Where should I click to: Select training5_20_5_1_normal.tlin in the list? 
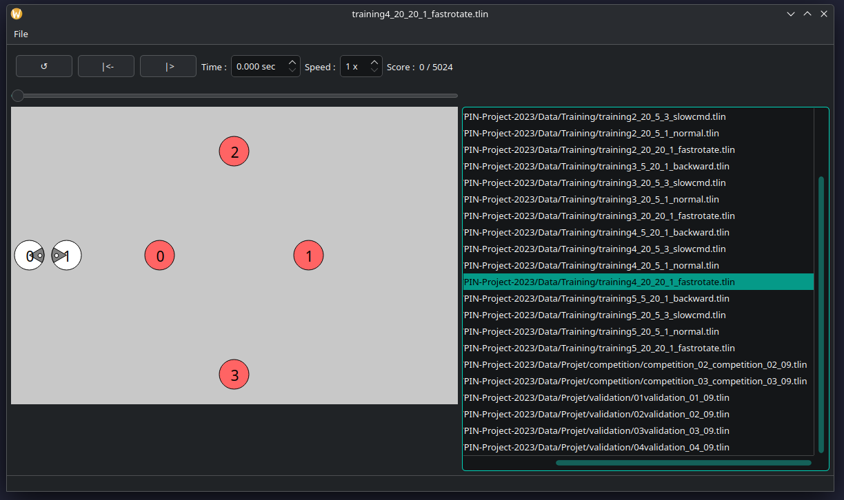click(x=591, y=331)
